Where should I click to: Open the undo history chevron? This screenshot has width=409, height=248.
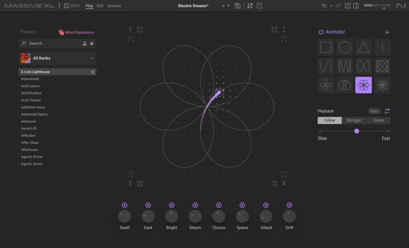pos(331,6)
